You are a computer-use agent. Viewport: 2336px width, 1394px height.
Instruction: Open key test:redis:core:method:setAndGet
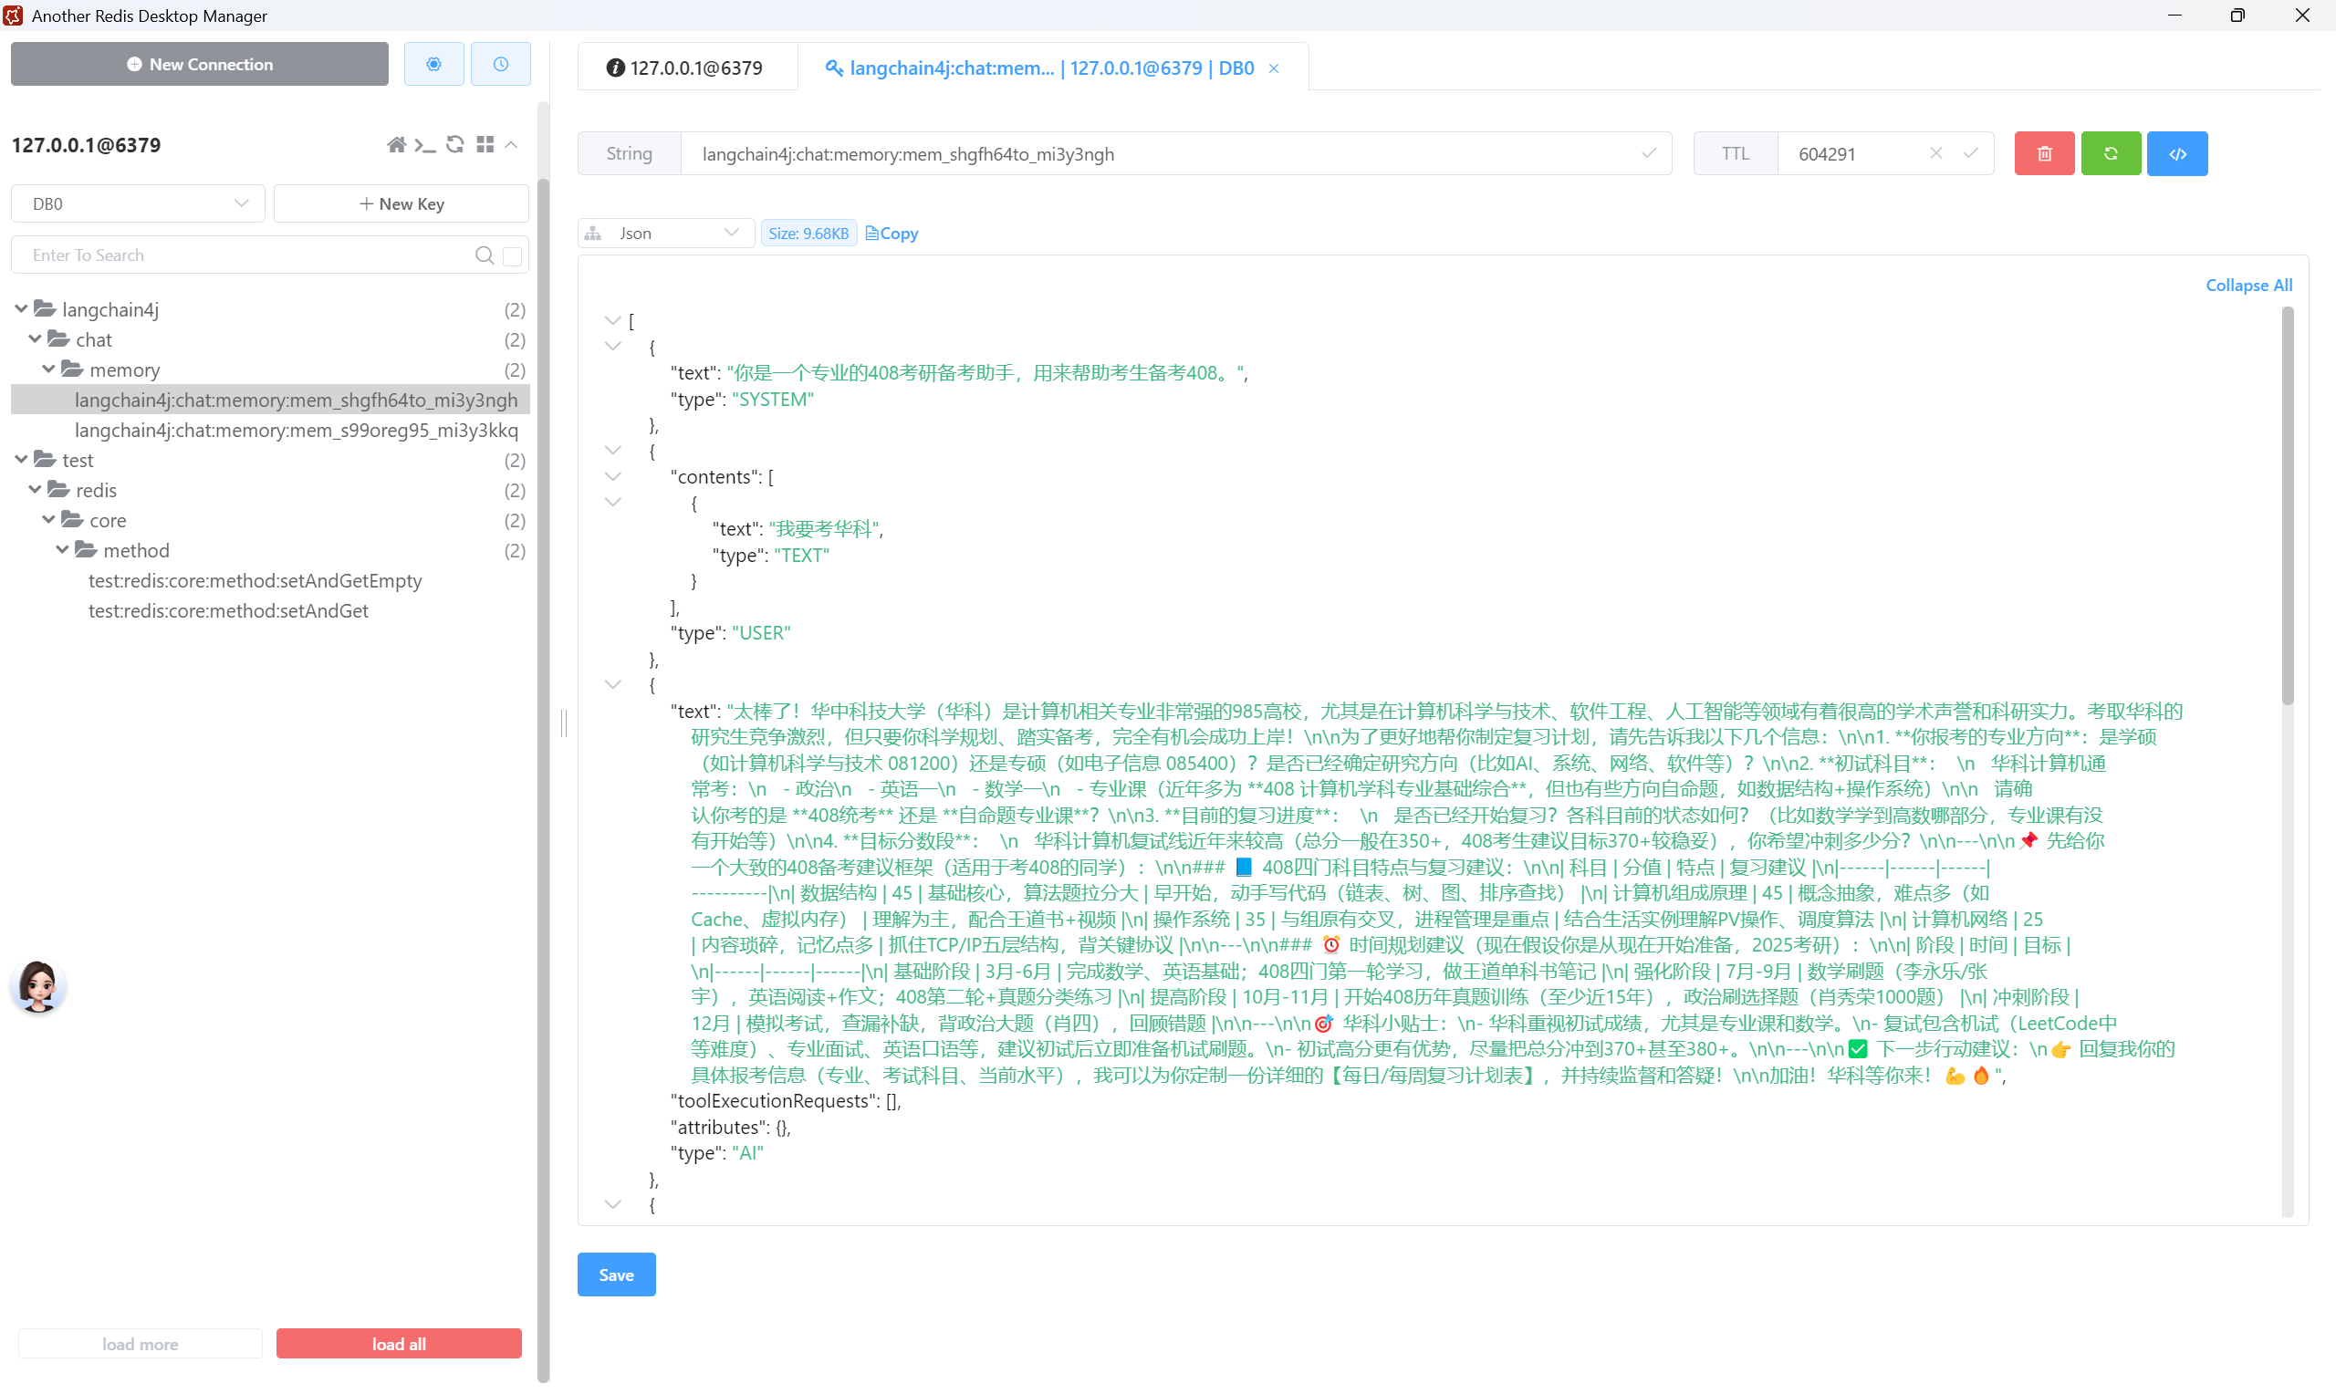(228, 610)
